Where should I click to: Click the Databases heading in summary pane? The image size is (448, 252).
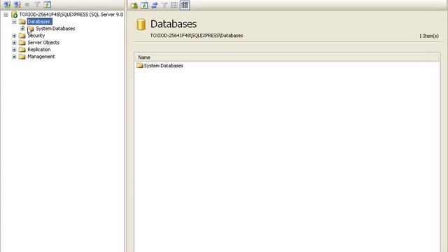click(174, 24)
